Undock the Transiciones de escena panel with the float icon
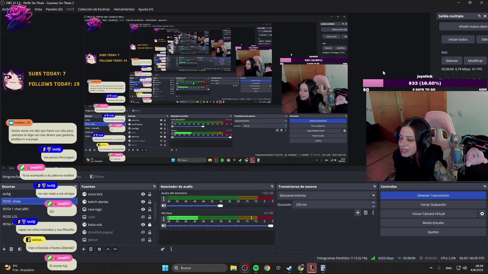Viewport: 488px width, 274px height. point(374,186)
